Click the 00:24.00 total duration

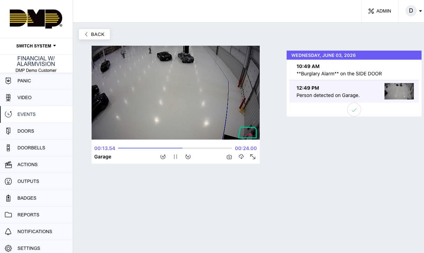[x=246, y=148]
